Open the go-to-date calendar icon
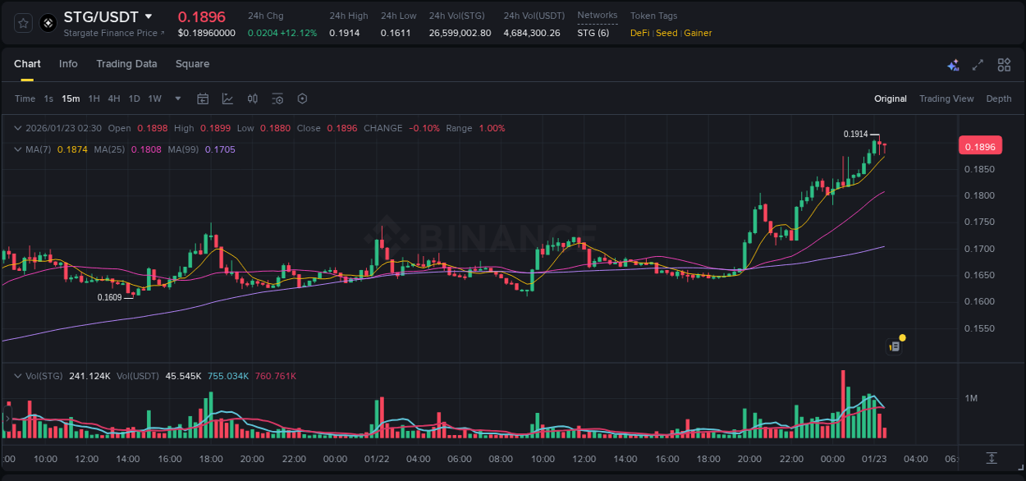The height and width of the screenshot is (481, 1026). tap(203, 98)
